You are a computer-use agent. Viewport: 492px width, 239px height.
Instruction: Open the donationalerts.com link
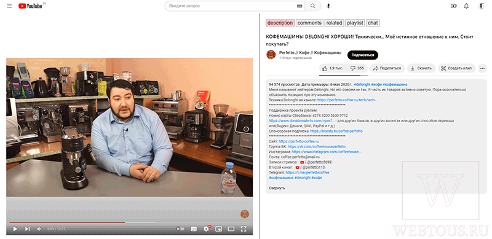tap(301, 121)
